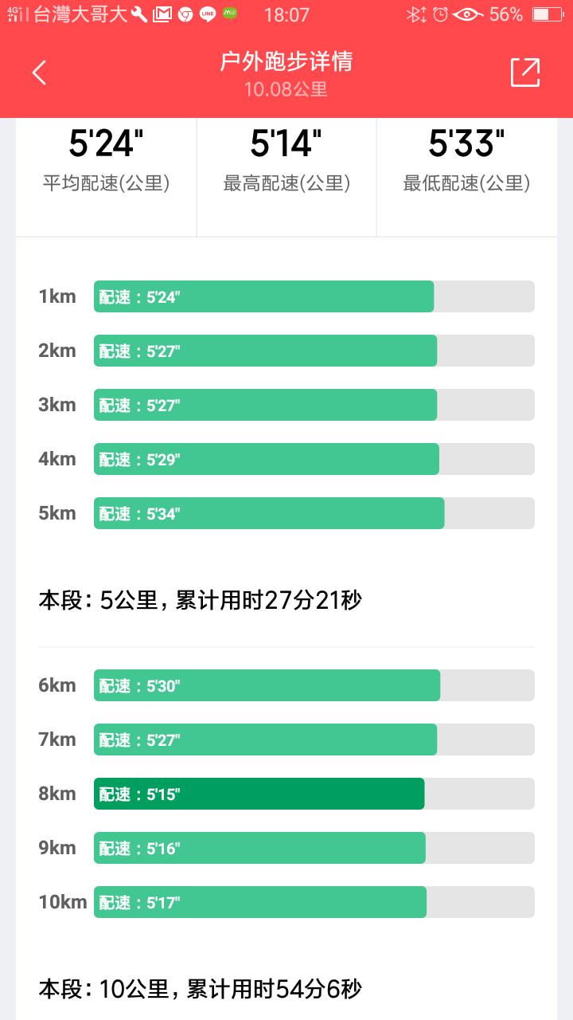This screenshot has width=573, height=1020.
Task: Tap the share/export icon
Action: coord(525,73)
